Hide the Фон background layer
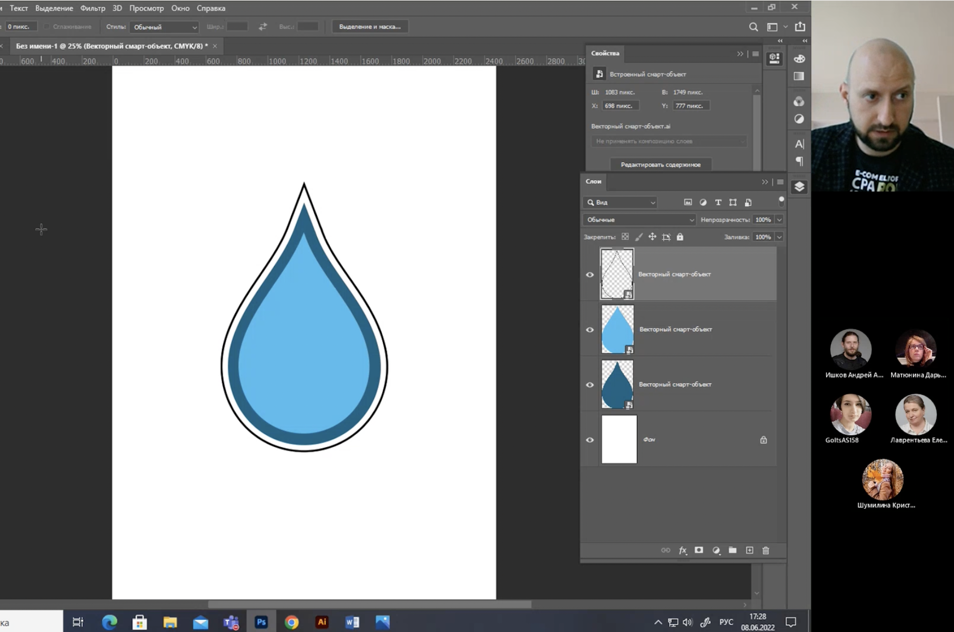954x632 pixels. coord(590,440)
